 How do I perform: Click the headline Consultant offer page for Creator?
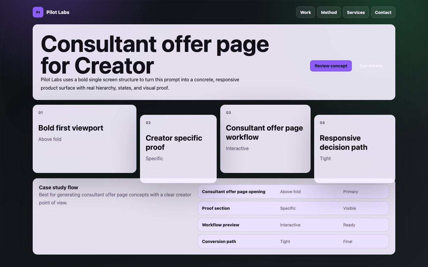tap(155, 55)
